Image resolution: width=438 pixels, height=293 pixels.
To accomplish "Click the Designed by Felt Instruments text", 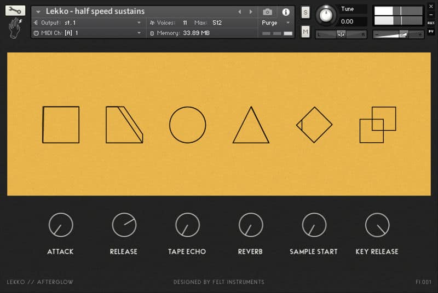I will pos(218,282).
